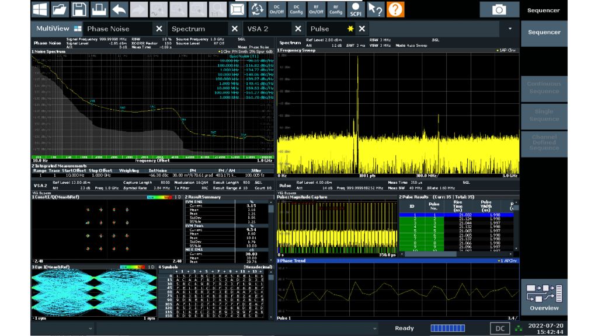This screenshot has width=598, height=336.
Task: Click the print icon in toolbar
Action: click(x=99, y=9)
